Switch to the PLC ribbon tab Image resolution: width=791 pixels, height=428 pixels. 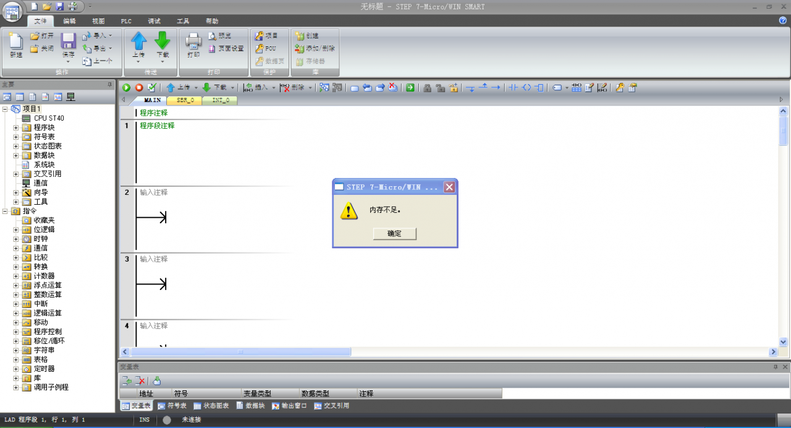(x=126, y=20)
